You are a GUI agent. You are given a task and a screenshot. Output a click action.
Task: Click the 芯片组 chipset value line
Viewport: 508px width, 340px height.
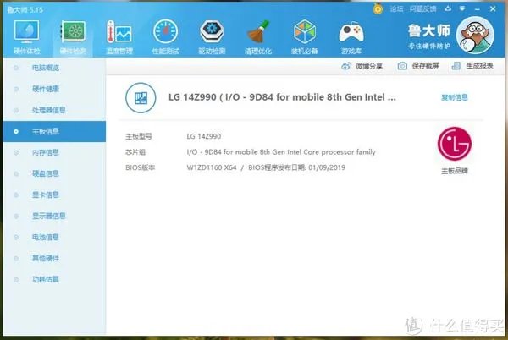tap(281, 152)
